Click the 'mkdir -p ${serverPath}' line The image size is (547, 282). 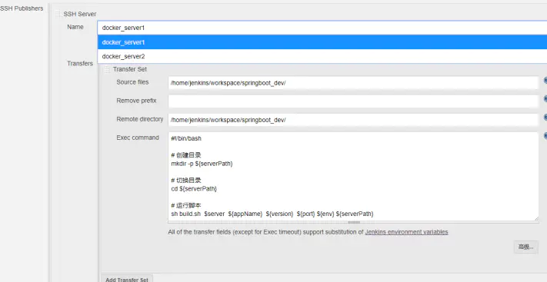(202, 164)
